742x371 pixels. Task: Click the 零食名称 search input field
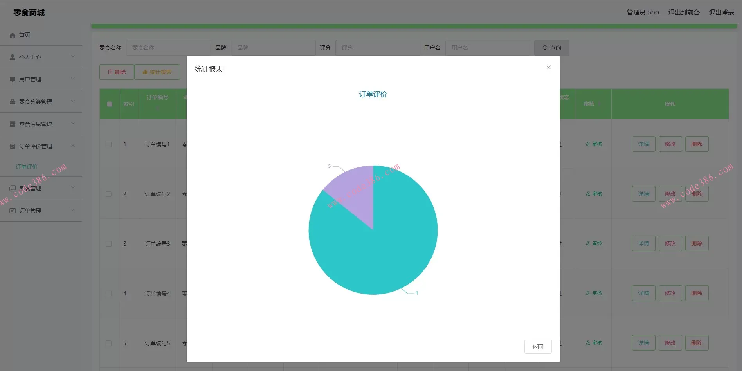point(168,48)
